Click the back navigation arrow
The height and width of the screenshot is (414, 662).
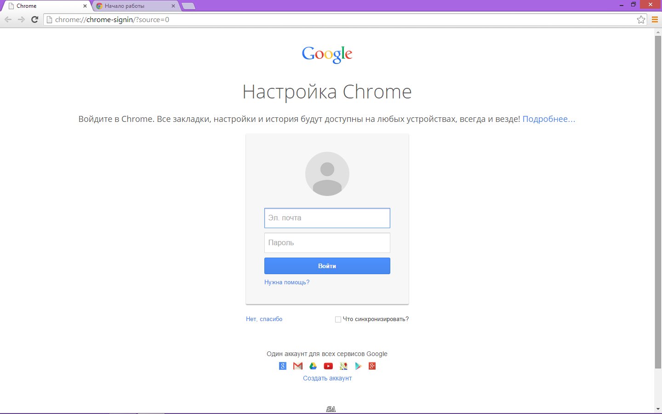tap(8, 19)
